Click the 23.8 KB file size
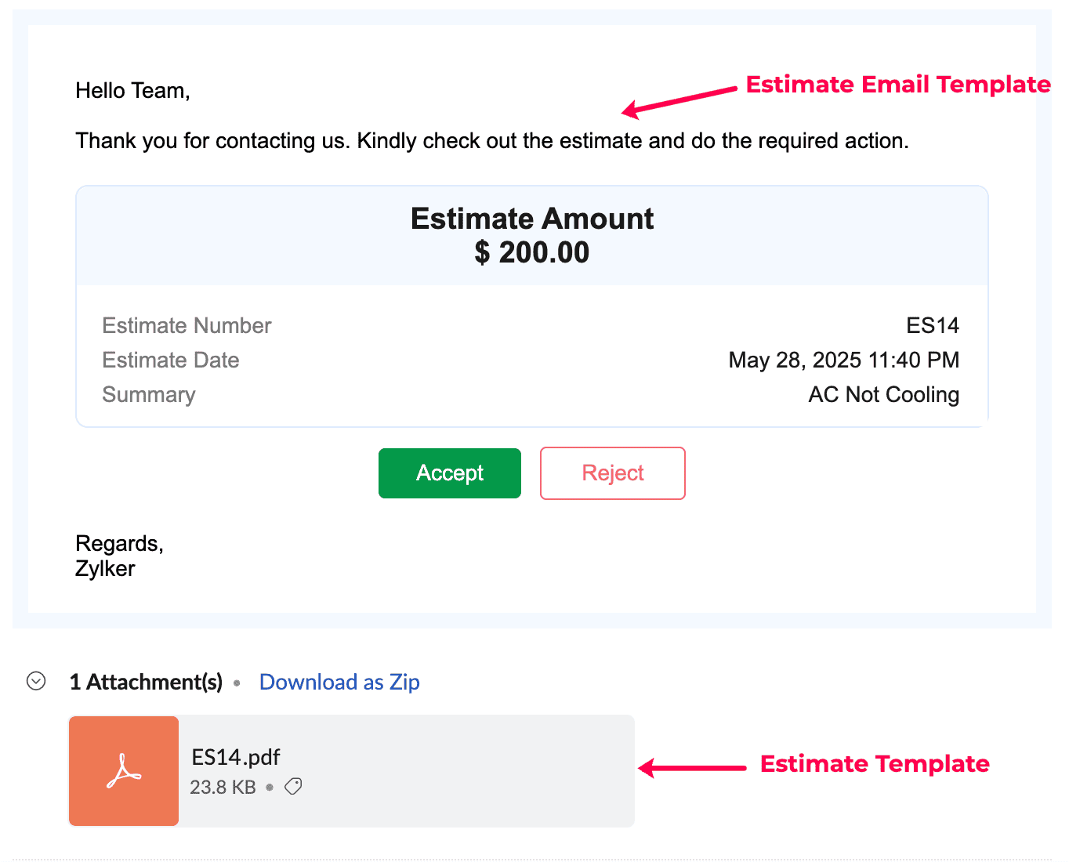Screen dimensions: 1069x862 (223, 787)
